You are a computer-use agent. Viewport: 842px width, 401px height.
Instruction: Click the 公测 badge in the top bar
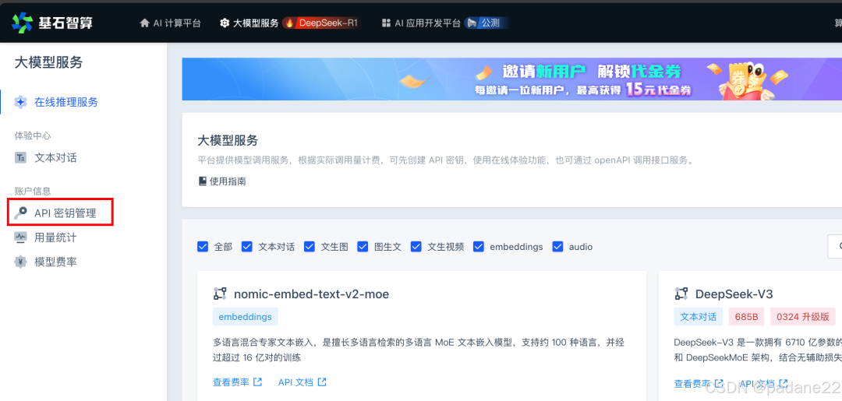(486, 23)
